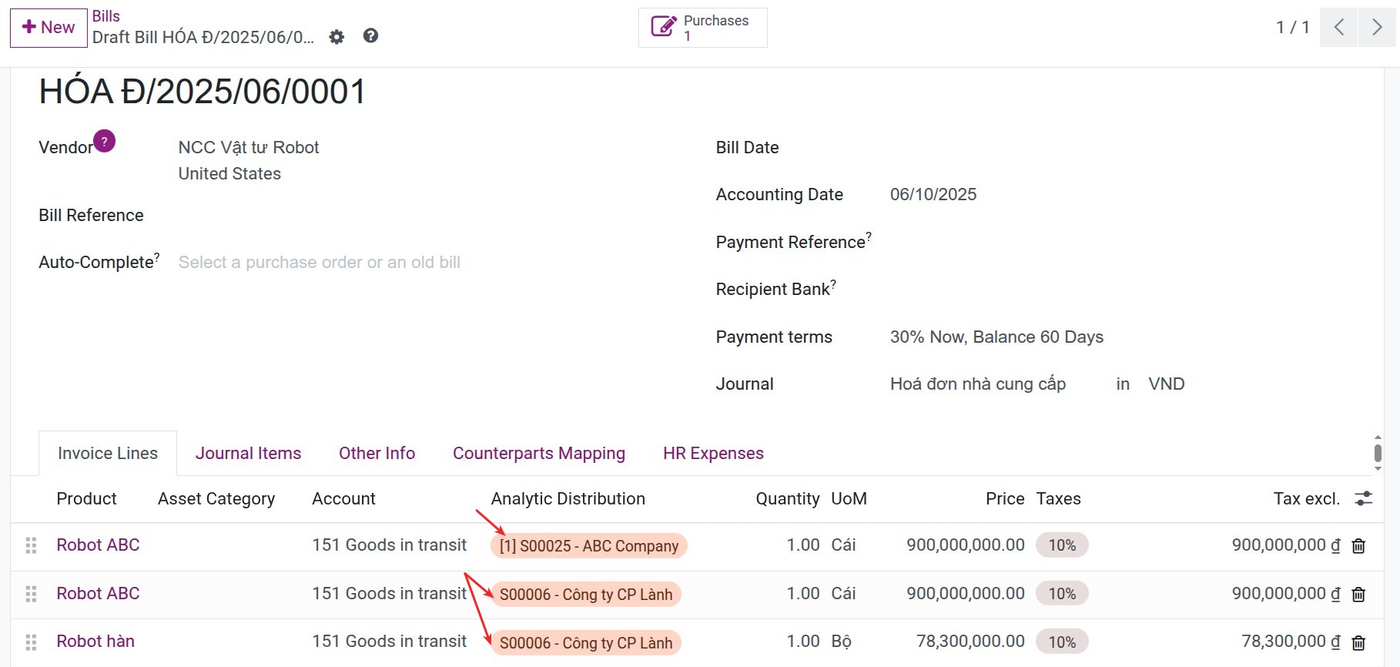Open analytic tag [1] S00025 - ABC Company
1400x667 pixels.
589,546
